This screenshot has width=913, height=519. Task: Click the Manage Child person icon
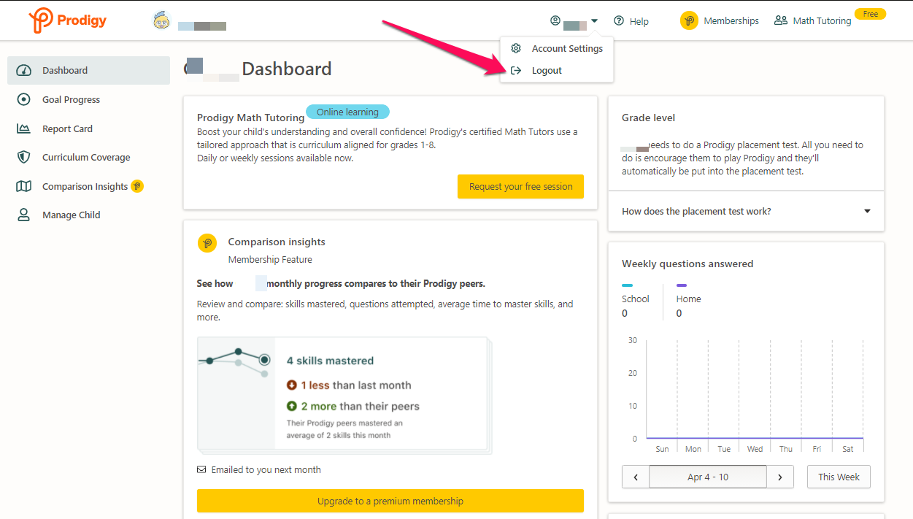point(24,215)
